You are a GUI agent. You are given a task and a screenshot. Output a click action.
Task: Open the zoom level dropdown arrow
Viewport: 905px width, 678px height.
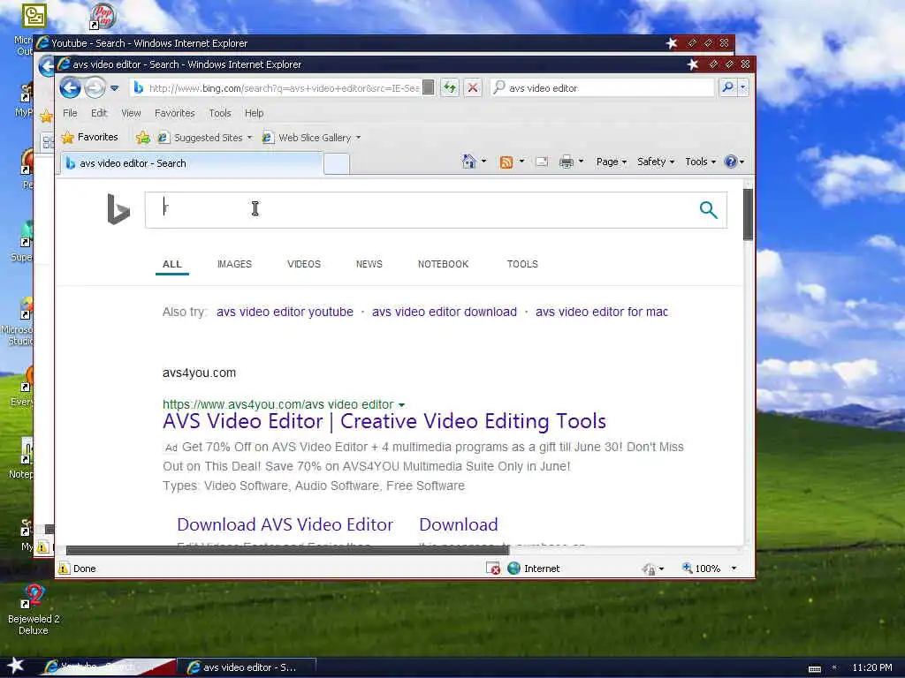click(x=734, y=569)
